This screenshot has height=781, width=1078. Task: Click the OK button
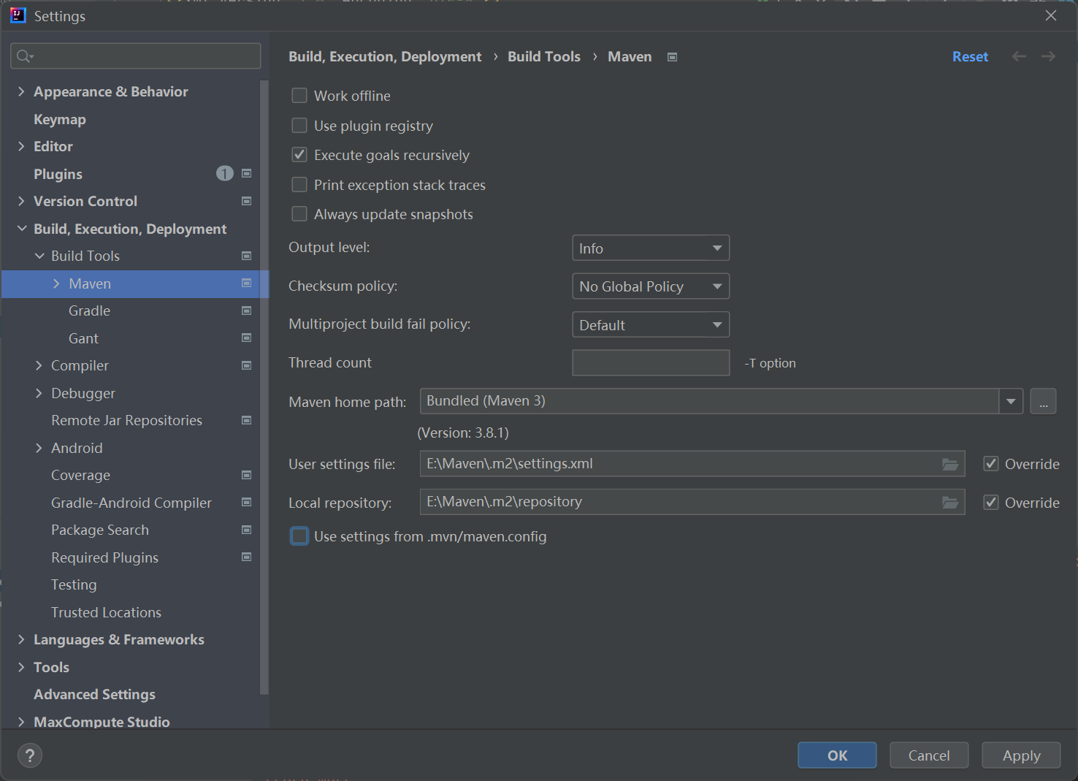tap(837, 755)
